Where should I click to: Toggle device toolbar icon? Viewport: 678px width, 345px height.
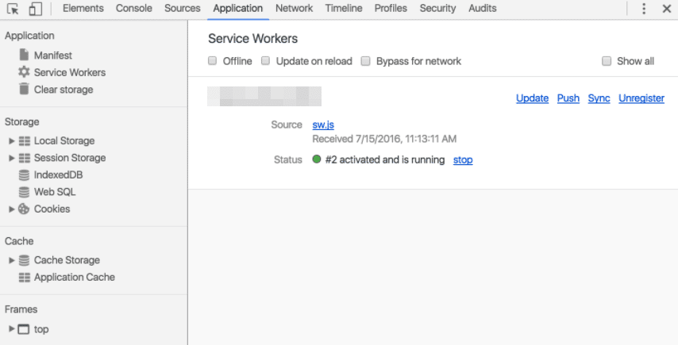[35, 9]
